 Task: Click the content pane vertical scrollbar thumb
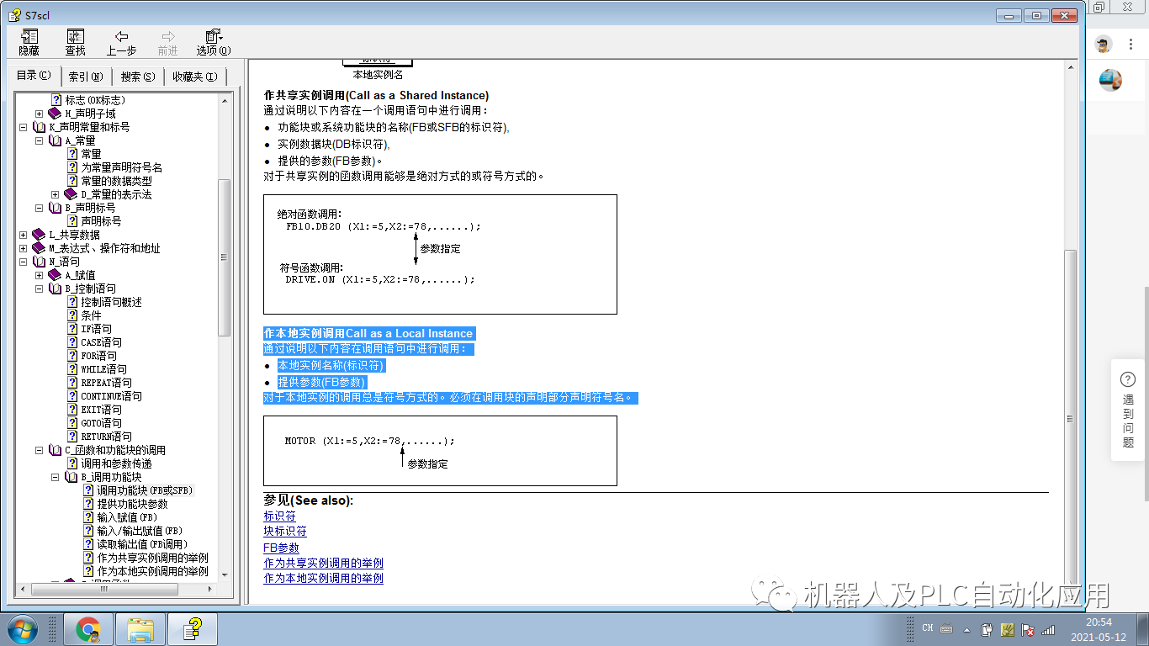coord(1070,419)
